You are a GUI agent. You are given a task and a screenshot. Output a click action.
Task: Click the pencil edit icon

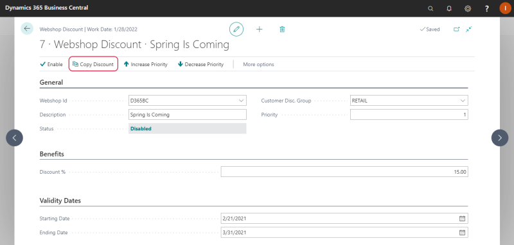[236, 29]
